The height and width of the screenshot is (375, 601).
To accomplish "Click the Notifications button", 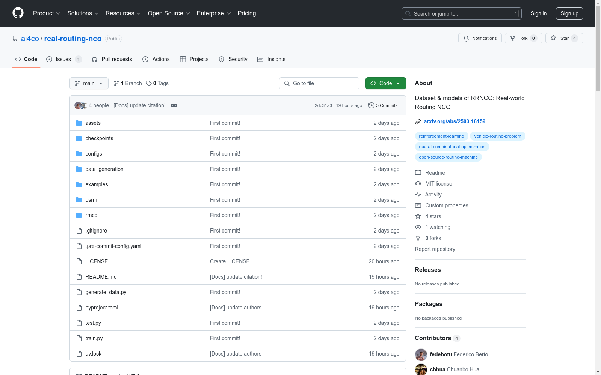I will tap(480, 38).
